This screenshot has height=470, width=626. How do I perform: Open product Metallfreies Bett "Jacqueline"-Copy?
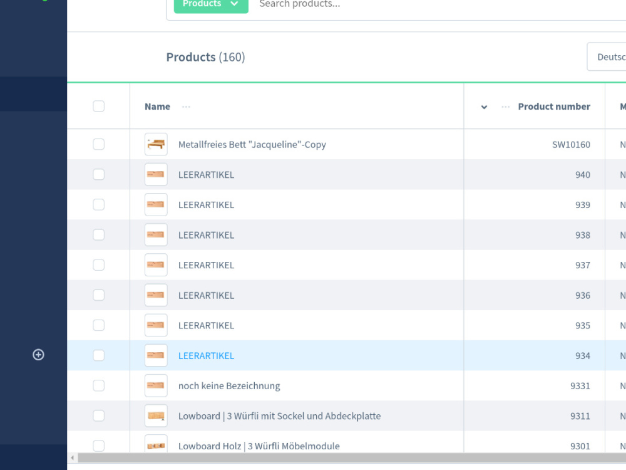point(252,145)
